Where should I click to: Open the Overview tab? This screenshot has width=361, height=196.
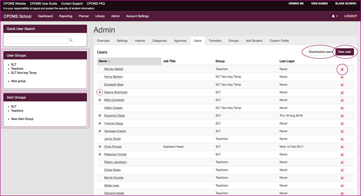103,41
